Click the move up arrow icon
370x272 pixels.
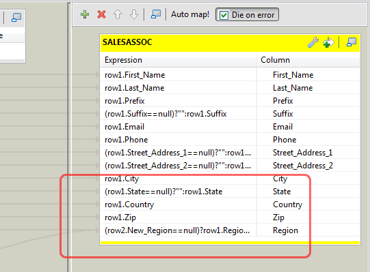[118, 14]
